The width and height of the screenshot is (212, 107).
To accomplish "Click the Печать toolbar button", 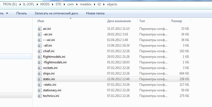I will coord(21,13).
